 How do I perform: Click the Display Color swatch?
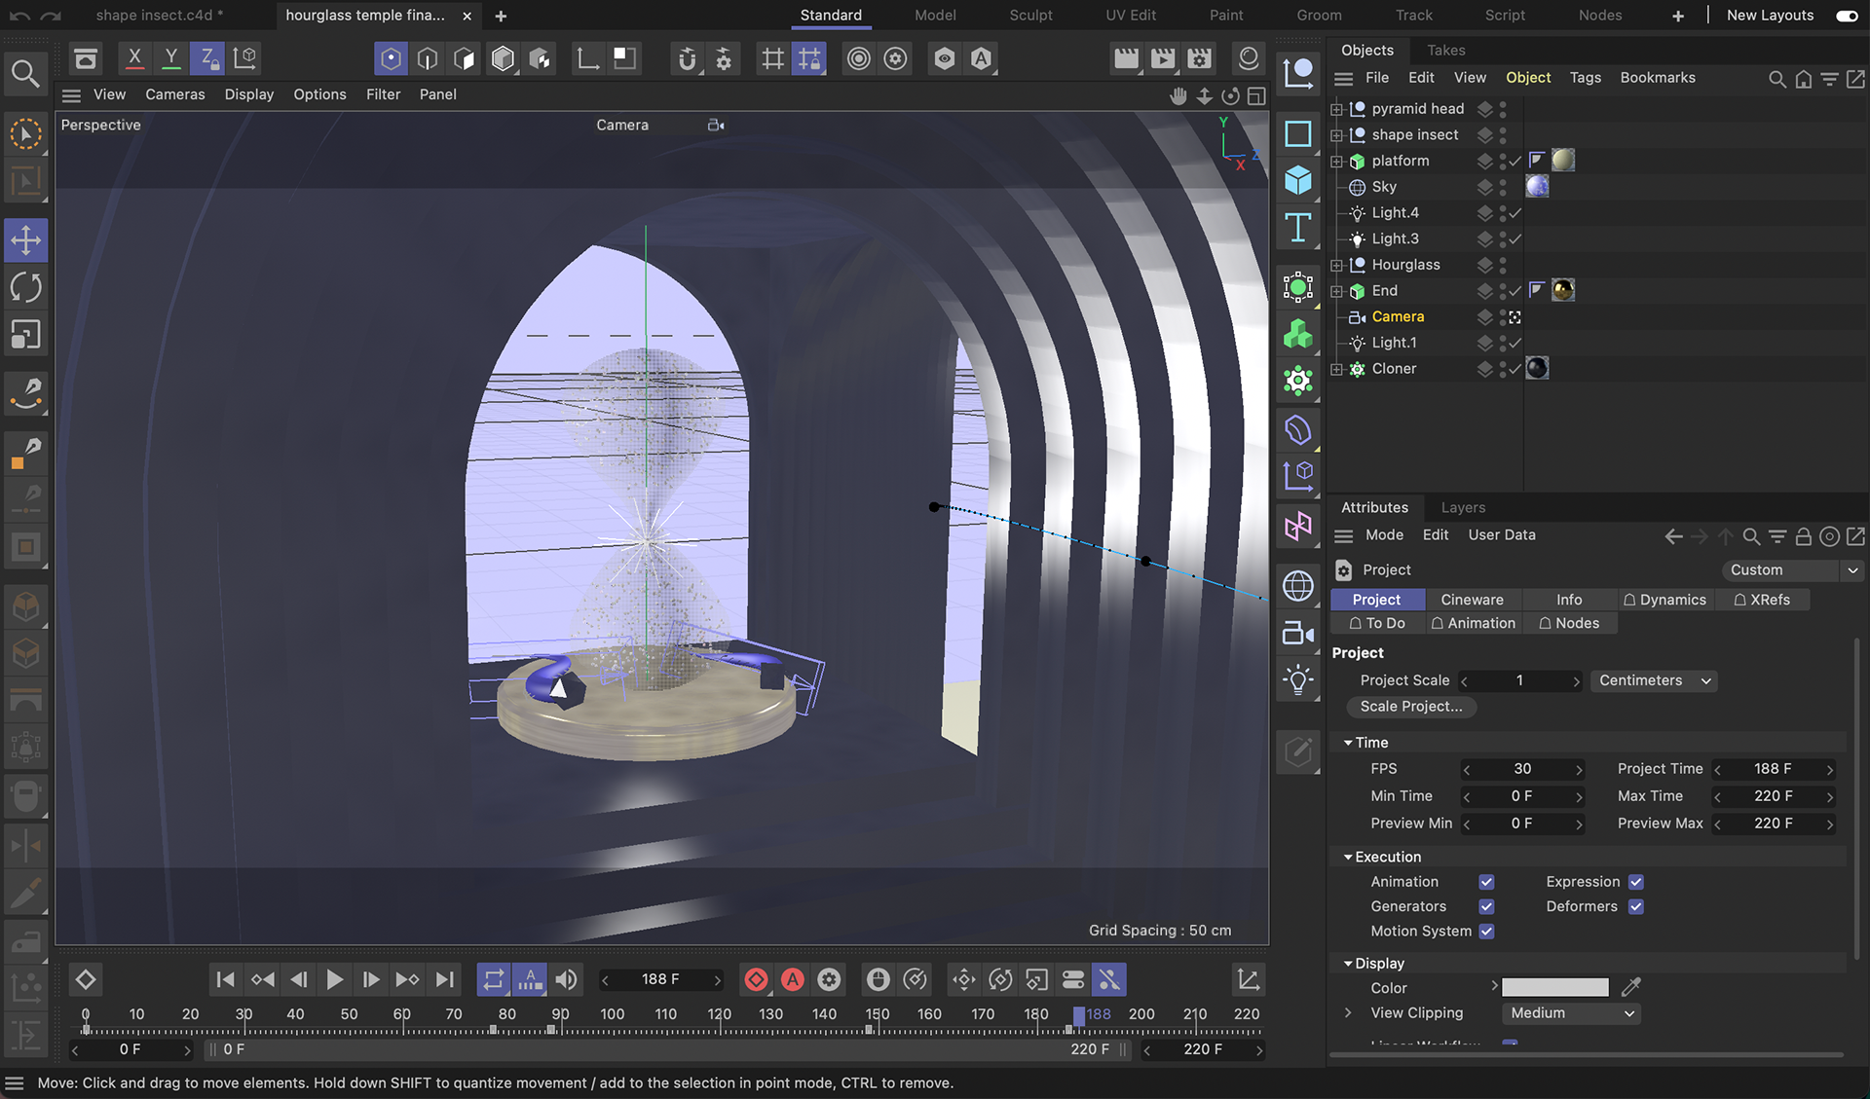click(1554, 987)
